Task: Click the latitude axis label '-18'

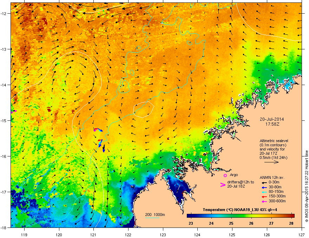Action: point(4,227)
